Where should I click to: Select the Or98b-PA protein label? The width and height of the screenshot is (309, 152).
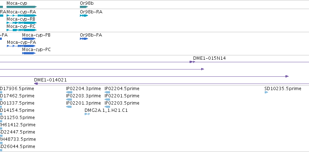pos(91,35)
